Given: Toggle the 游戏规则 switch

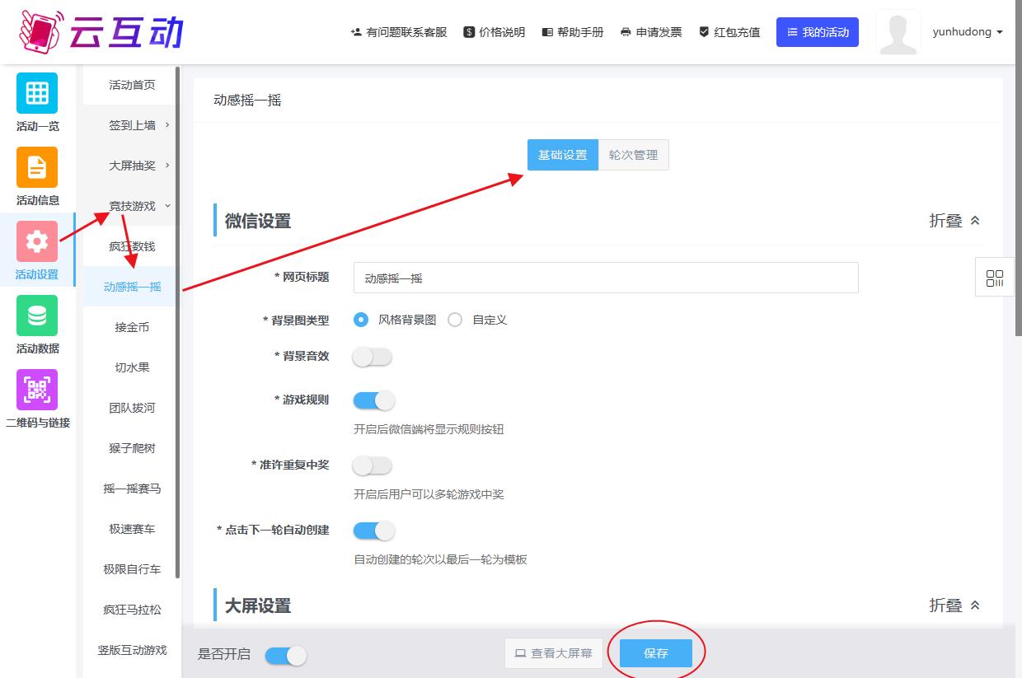Looking at the screenshot, I should pos(374,400).
